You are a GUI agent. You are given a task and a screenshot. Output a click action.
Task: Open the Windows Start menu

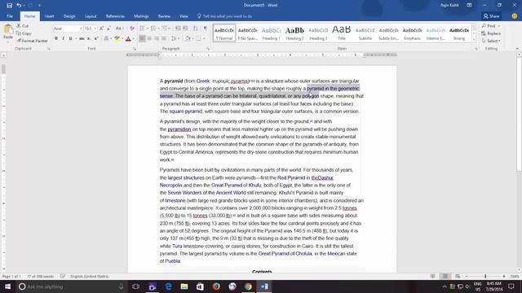7,286
